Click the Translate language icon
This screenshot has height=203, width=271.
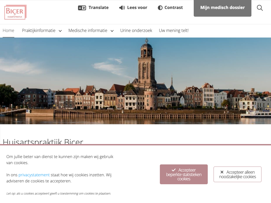pos(82,8)
